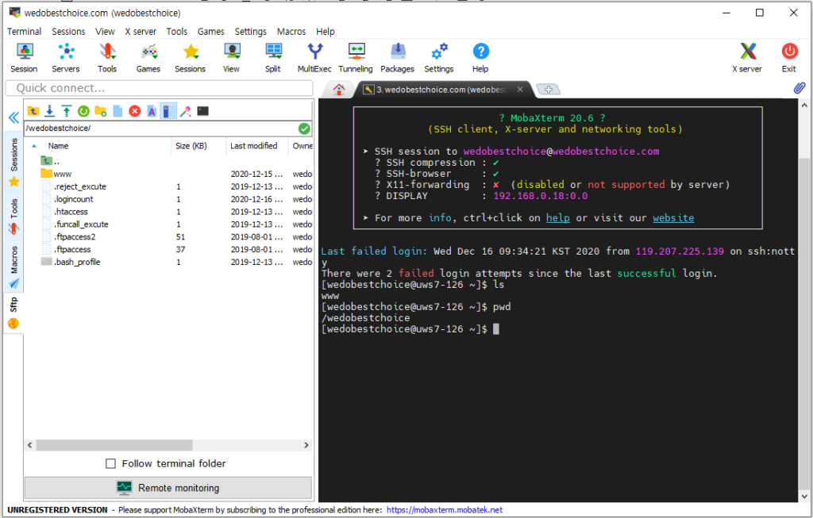Enable Follow terminal folder checkbox
This screenshot has height=518, width=813.
(x=111, y=463)
